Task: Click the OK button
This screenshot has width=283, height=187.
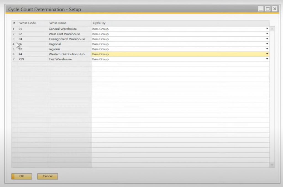Action: click(x=21, y=176)
